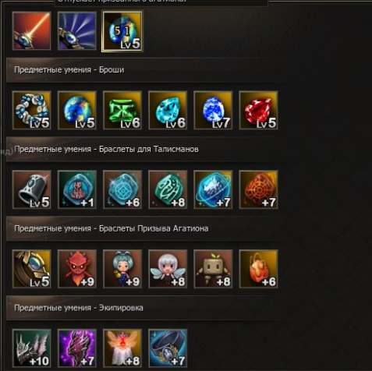Image resolution: width=372 pixels, height=371 pixels.
Task: Click the blue sapphire Lv7 jewel
Action: (x=213, y=110)
